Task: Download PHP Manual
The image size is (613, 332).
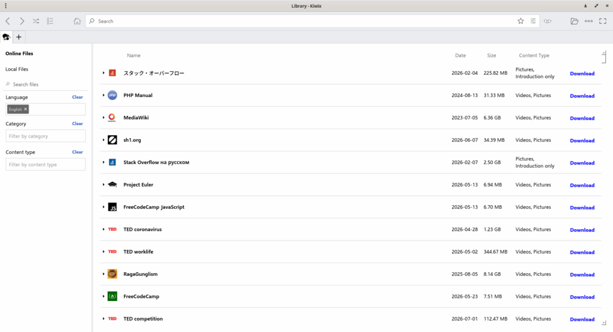Action: pyautogui.click(x=582, y=96)
